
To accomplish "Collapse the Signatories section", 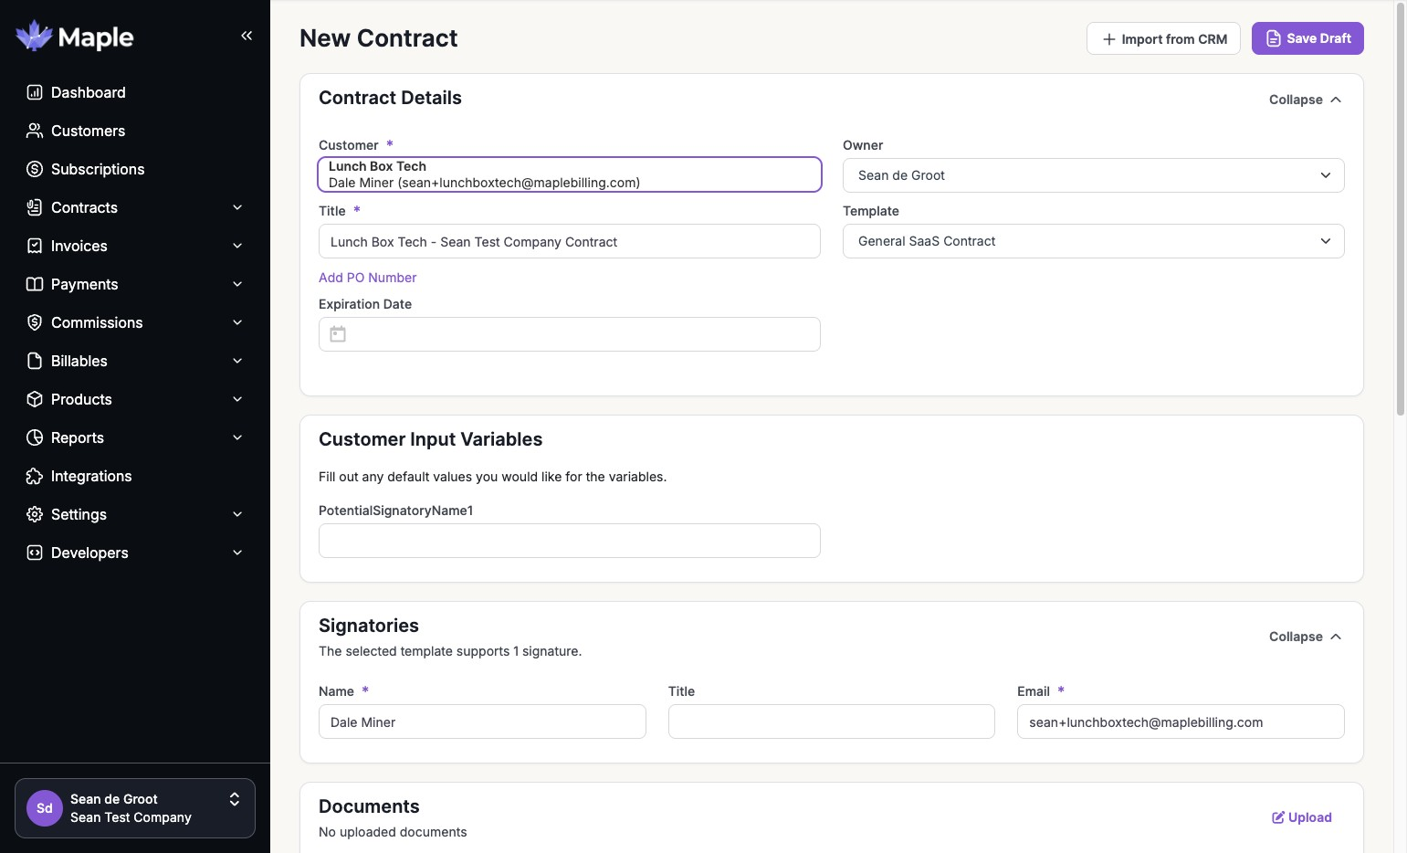I will click(1305, 637).
